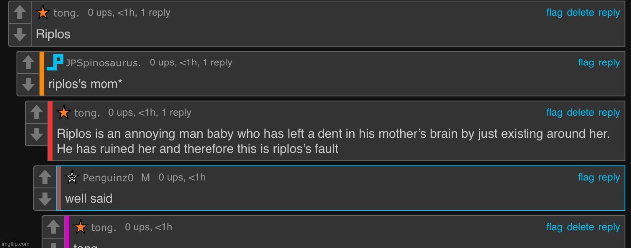Flag Penguinz0's "well said" comment
The height and width of the screenshot is (248, 631).
pyautogui.click(x=586, y=177)
